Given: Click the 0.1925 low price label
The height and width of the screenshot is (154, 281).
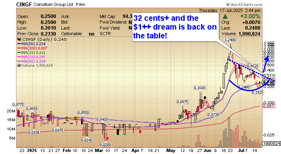Looking at the screenshot, I should (x=258, y=92).
